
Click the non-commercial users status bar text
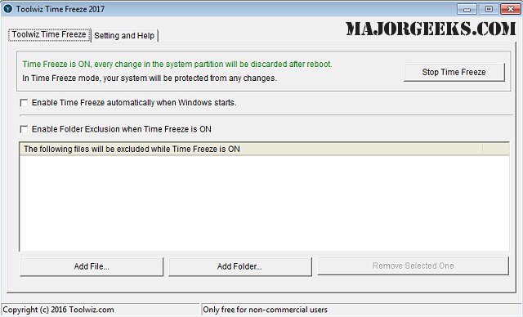click(x=265, y=310)
